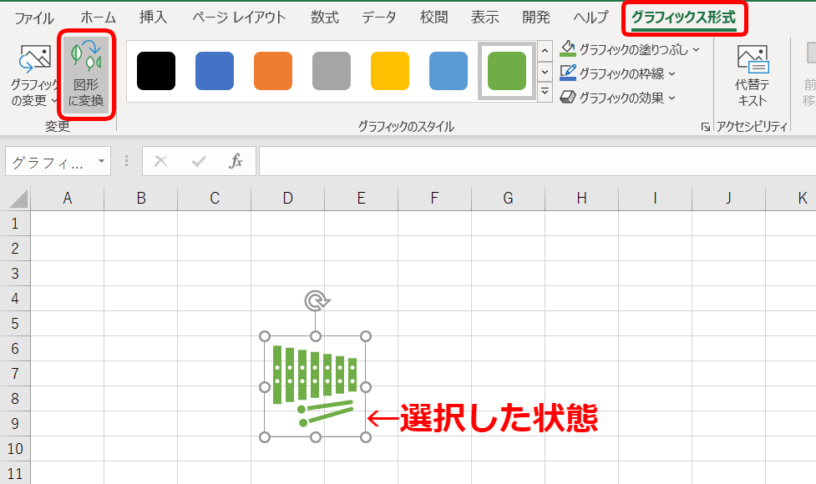The height and width of the screenshot is (484, 816).
Task: Click the グラフィックの塗りつぶし fill icon
Action: 570,49
